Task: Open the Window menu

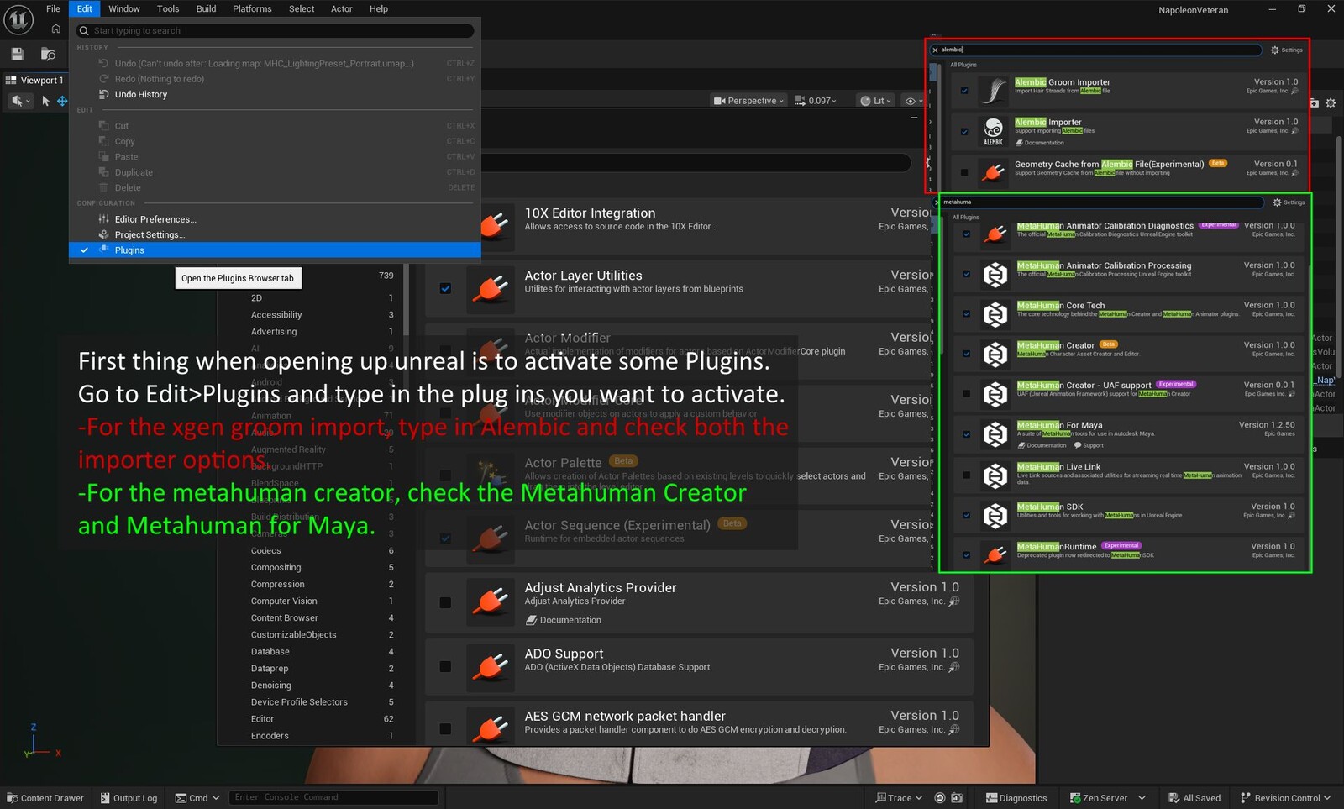Action: click(124, 8)
